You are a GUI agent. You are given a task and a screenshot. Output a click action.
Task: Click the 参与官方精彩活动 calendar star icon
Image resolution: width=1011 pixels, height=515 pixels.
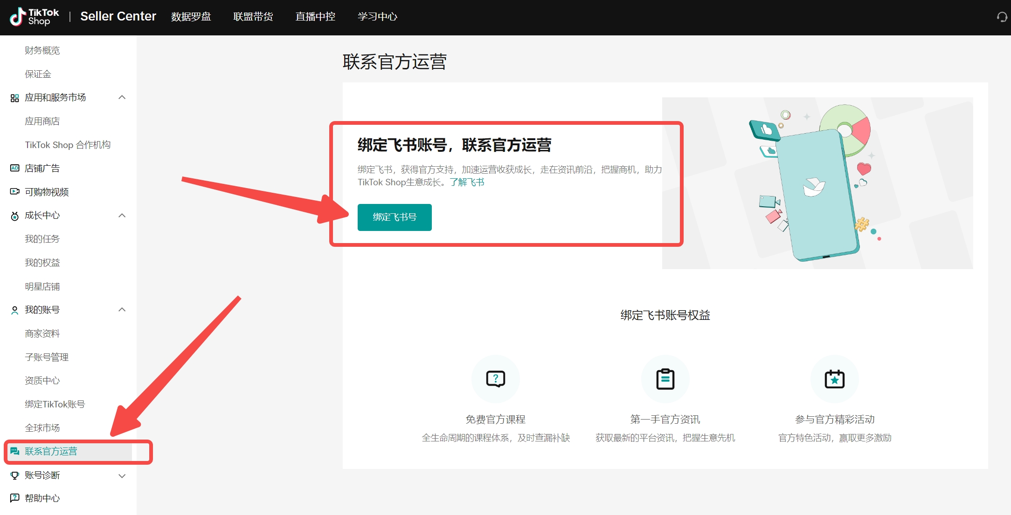click(834, 379)
